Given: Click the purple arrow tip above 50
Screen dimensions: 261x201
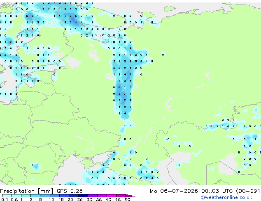Looking at the screenshot, I should tap(130, 196).
